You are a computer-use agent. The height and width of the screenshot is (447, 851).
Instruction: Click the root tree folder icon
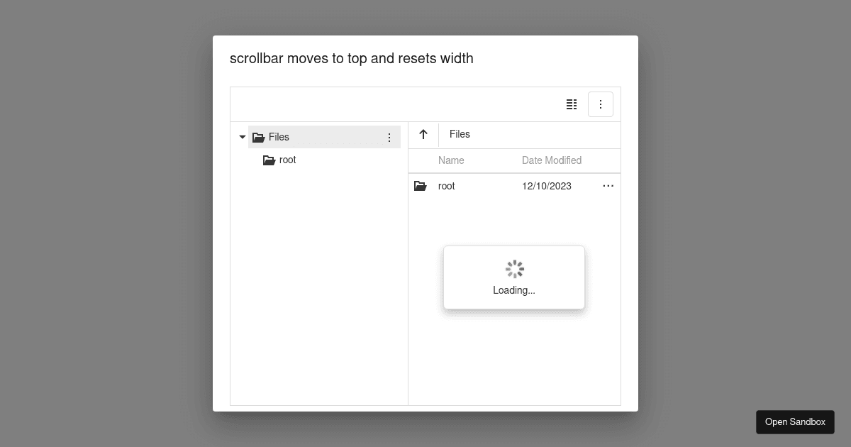coord(269,160)
